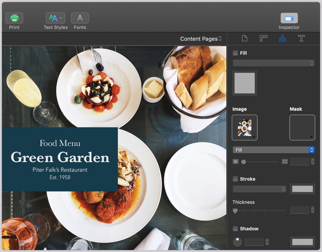Viewport: 322px width, 252px height.
Task: Open the Document inspector tab
Action: [x=245, y=38]
